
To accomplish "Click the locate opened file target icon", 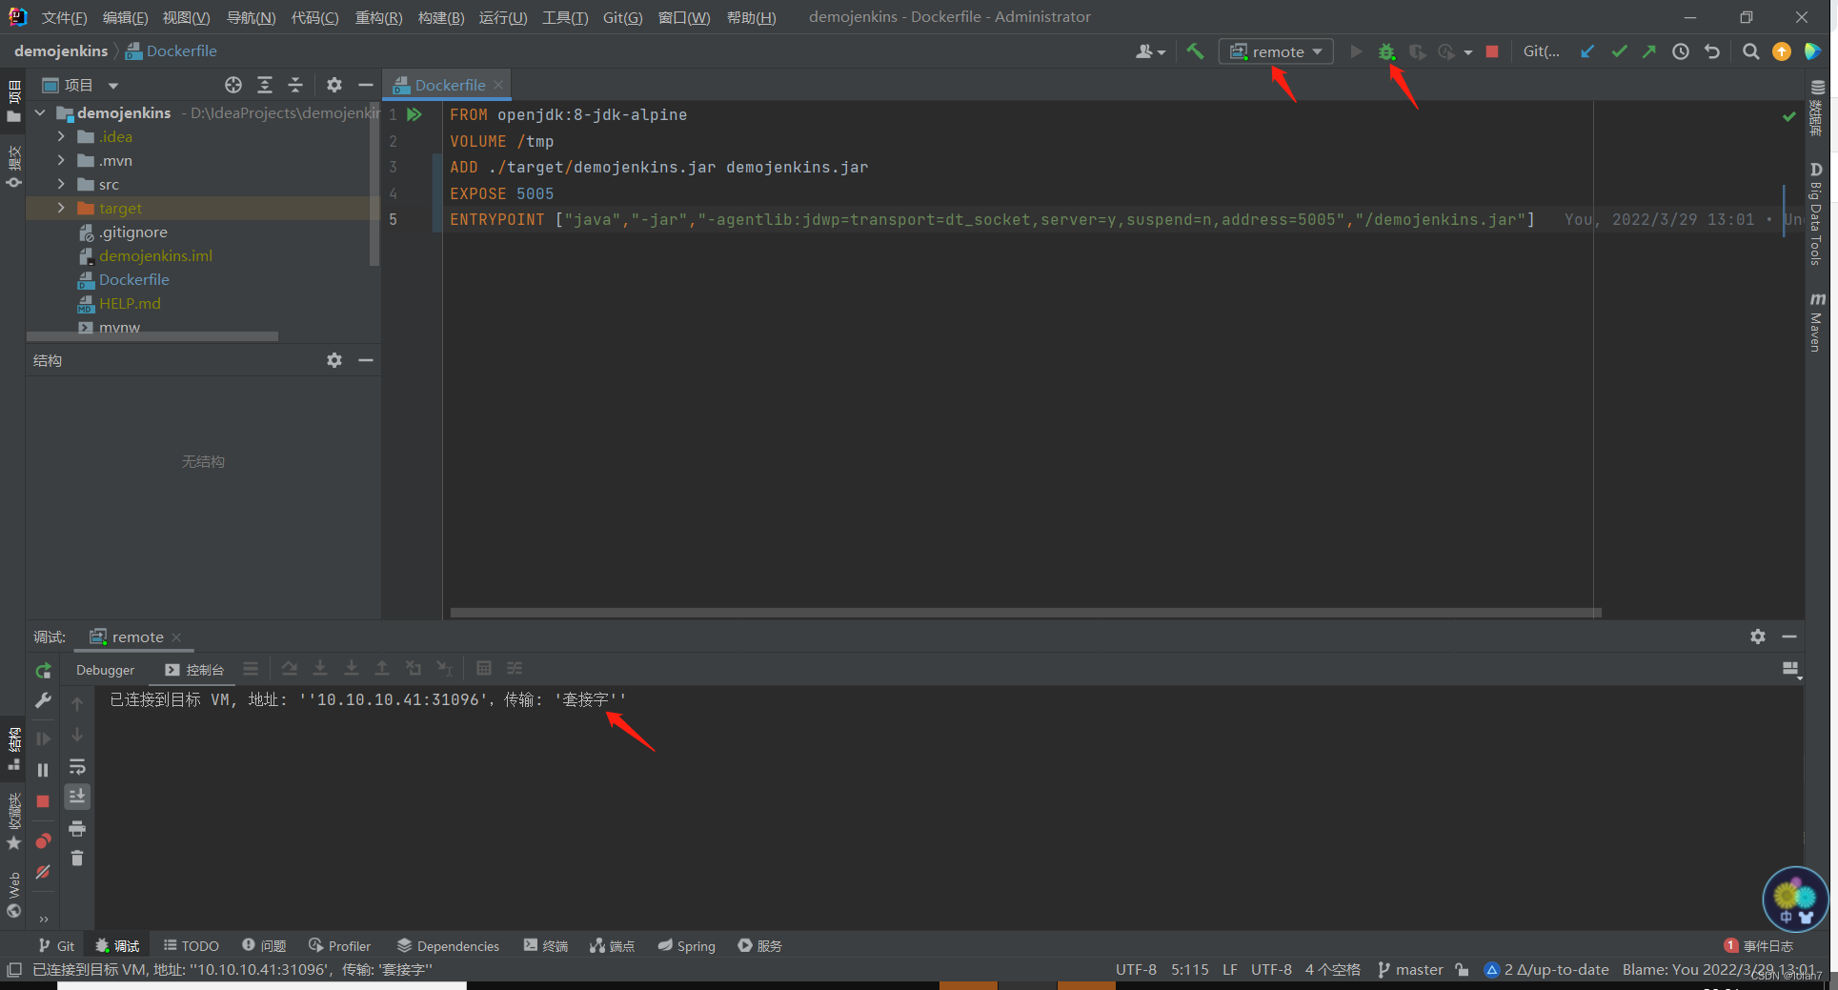I will (x=233, y=85).
